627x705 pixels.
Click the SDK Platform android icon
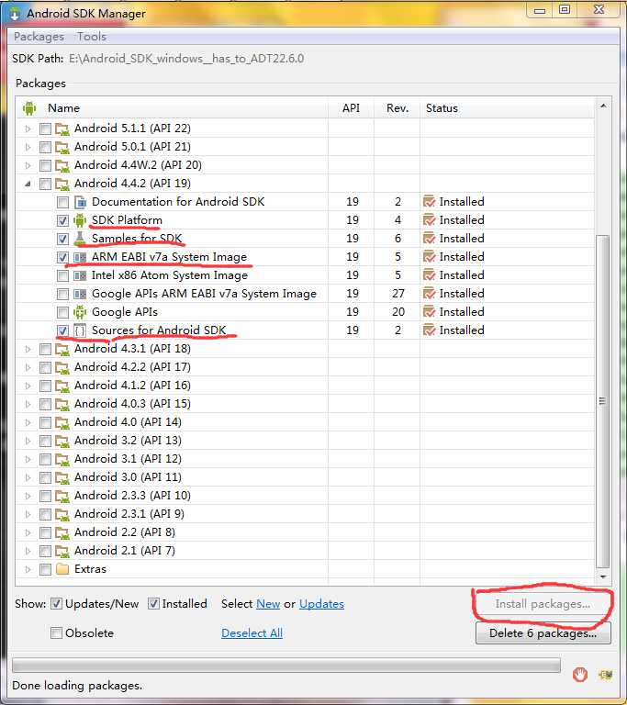click(x=80, y=220)
